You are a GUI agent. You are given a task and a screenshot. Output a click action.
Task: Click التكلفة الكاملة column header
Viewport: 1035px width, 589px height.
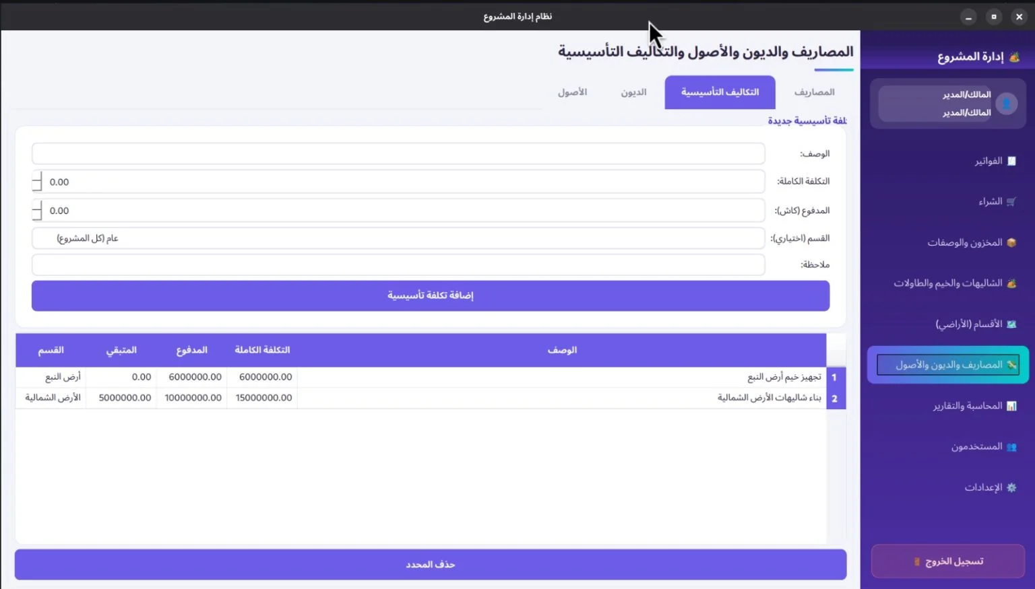point(262,350)
